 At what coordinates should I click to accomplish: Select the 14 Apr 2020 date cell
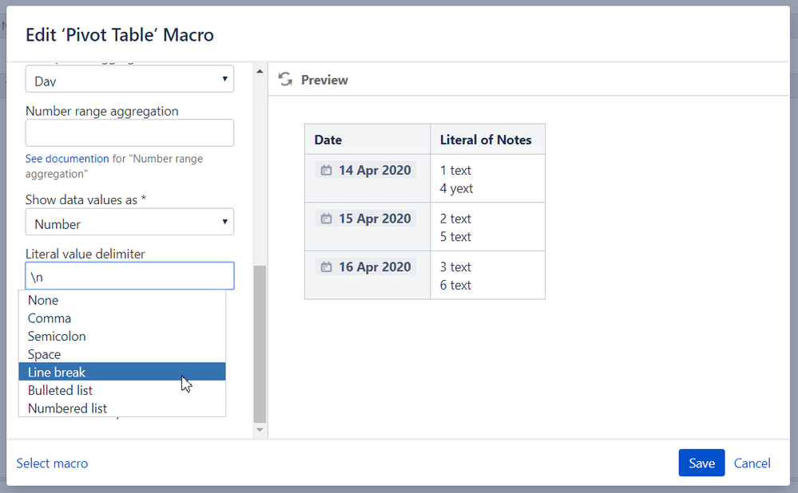coord(367,179)
